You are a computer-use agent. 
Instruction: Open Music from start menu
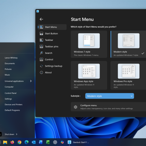click(x=7, y=75)
